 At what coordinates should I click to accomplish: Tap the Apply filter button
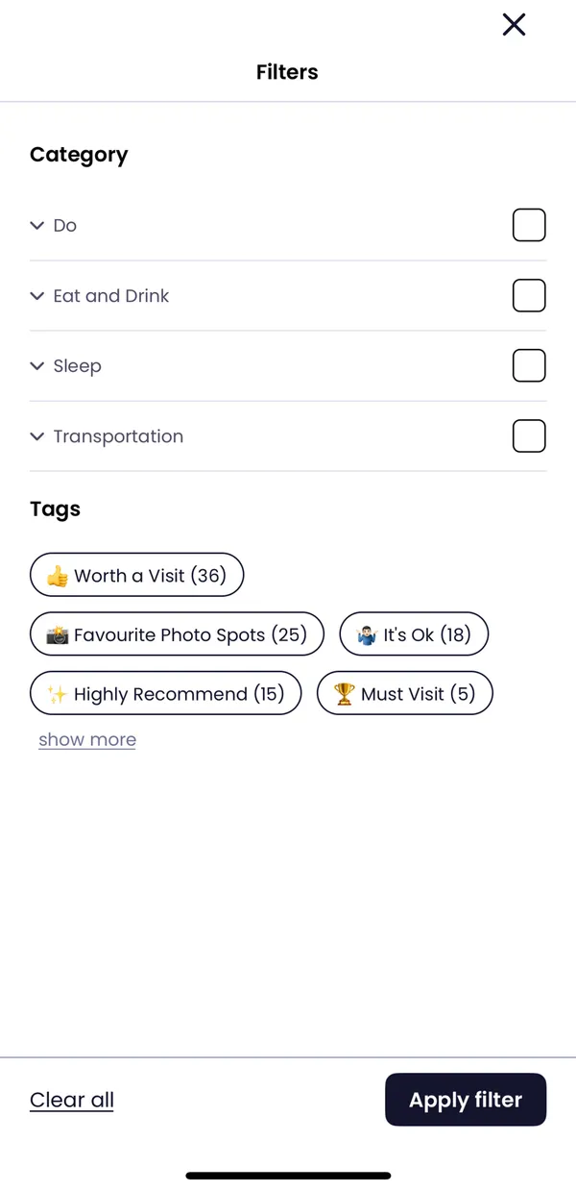[x=466, y=1100]
